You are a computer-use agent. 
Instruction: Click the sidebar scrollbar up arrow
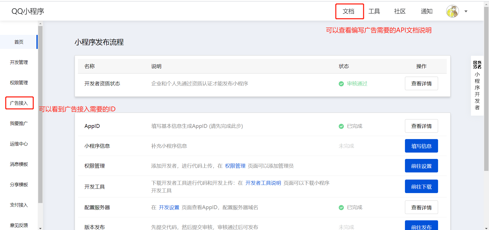pos(40,23)
